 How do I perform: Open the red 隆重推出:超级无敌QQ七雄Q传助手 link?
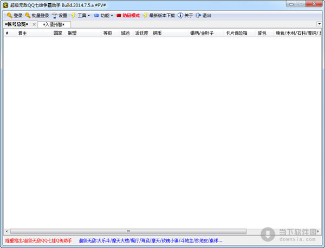click(x=38, y=241)
